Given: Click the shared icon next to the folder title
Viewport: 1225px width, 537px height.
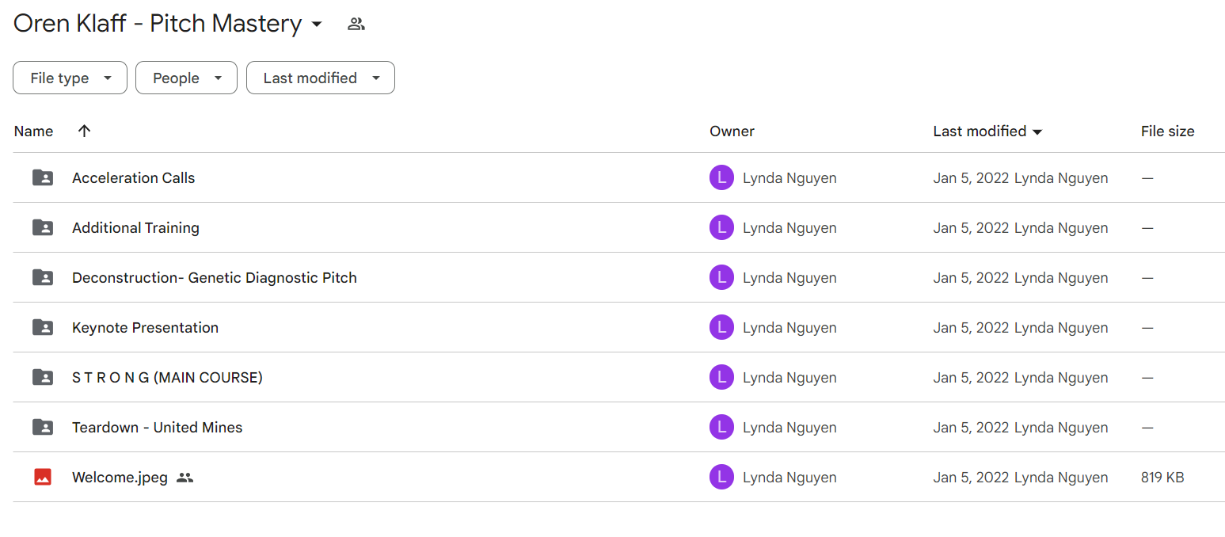Looking at the screenshot, I should coord(356,24).
